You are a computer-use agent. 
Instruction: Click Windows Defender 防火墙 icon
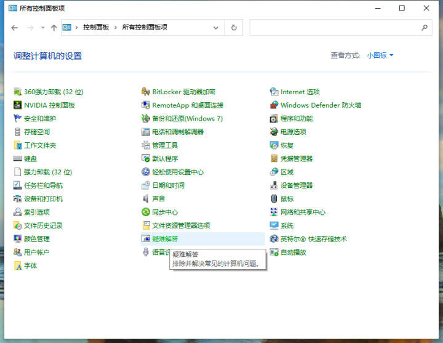pyautogui.click(x=274, y=105)
